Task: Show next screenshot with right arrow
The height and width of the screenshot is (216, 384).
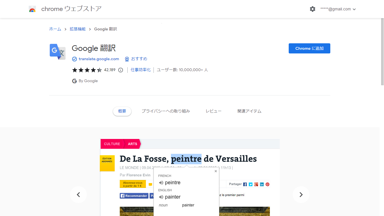Action: (x=301, y=195)
